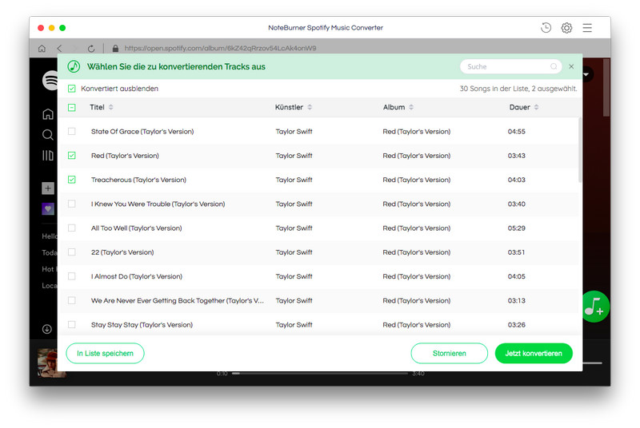Check 22 (Taylor's Version) track

pos(72,252)
